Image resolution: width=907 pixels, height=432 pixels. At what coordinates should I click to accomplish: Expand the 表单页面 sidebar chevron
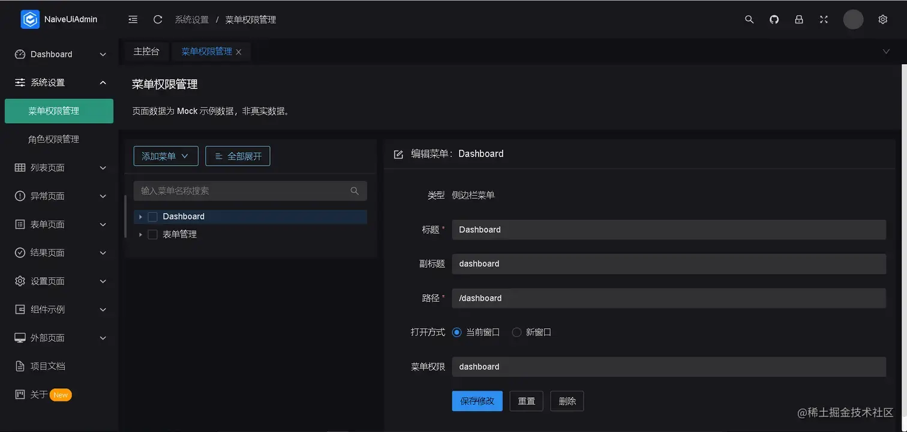click(x=103, y=224)
